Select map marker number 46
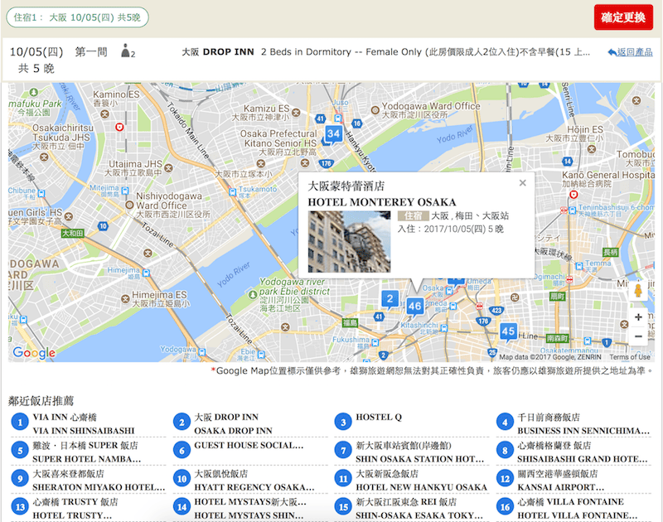 pyautogui.click(x=415, y=307)
